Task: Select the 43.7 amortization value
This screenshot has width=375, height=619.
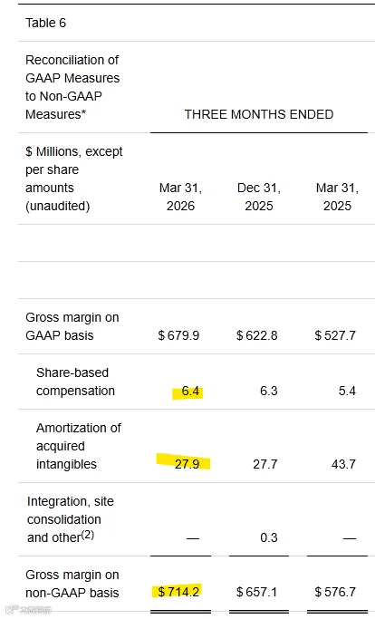Action: (343, 464)
